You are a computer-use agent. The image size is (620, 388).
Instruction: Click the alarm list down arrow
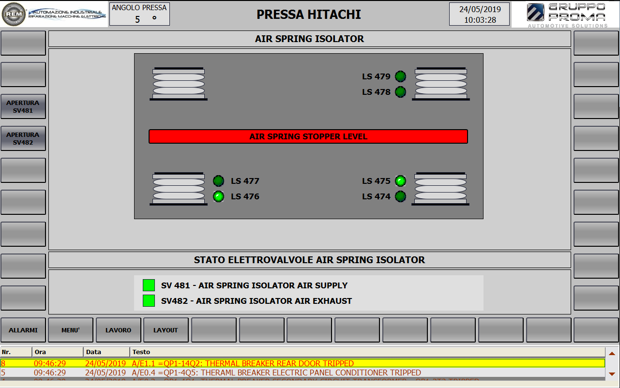[x=612, y=374]
